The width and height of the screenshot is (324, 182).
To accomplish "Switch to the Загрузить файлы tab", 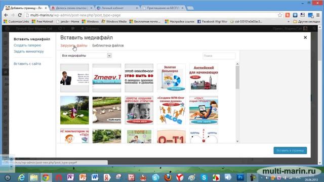I will coord(74,45).
